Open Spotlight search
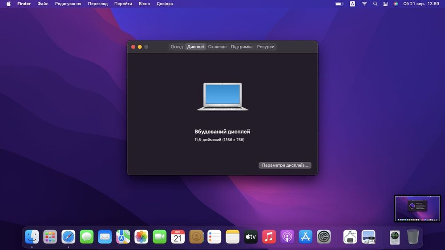The width and height of the screenshot is (445, 250). pos(375,4)
